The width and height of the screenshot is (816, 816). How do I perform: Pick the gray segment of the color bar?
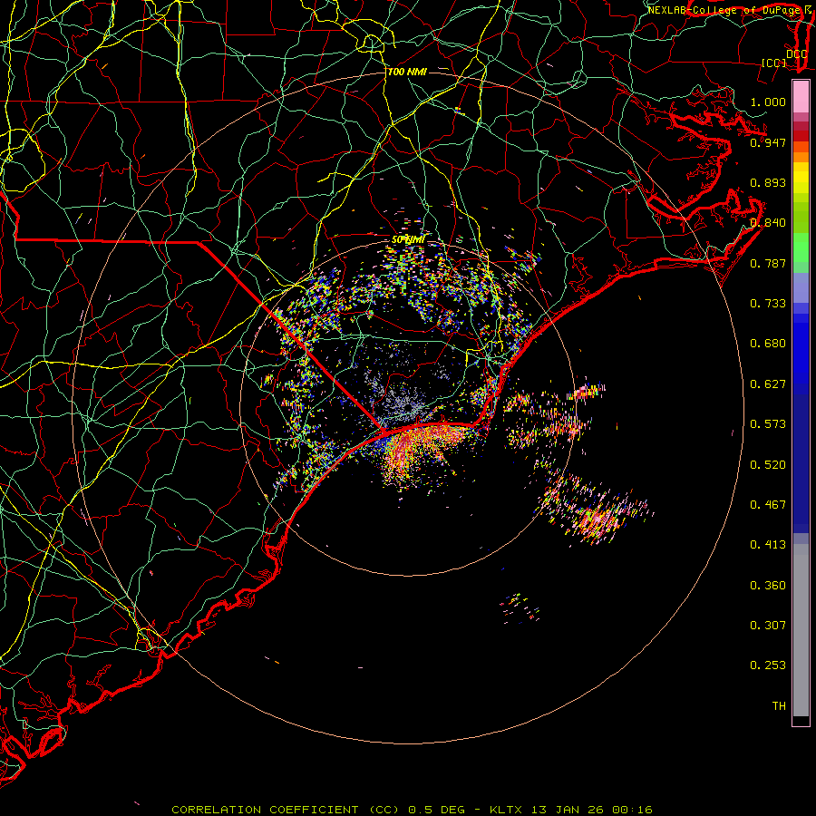(801, 630)
